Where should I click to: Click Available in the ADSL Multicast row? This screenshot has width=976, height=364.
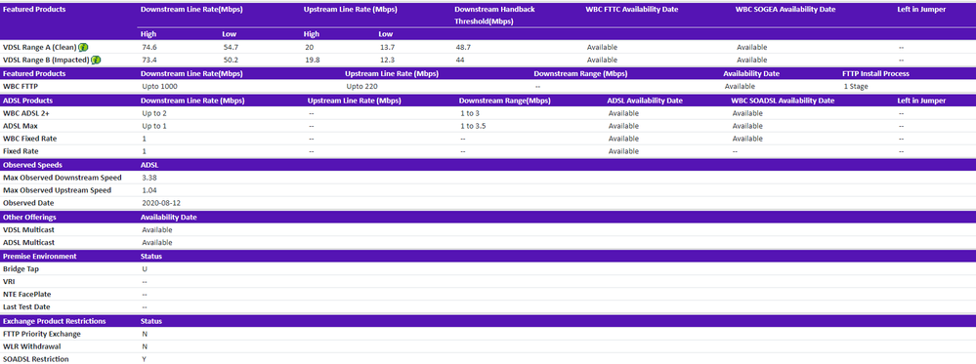(157, 243)
